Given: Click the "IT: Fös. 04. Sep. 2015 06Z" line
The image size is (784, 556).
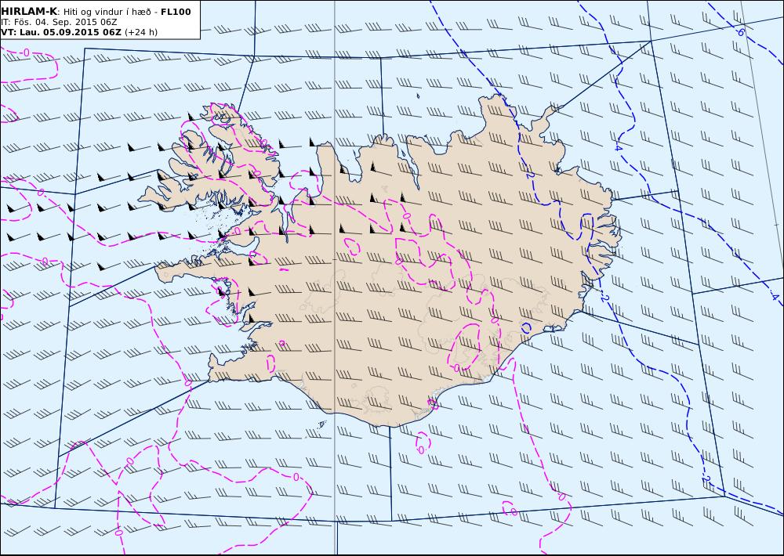Looking at the screenshot, I should (59, 22).
